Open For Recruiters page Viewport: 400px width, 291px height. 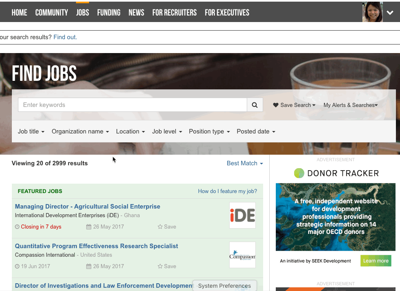[174, 13]
